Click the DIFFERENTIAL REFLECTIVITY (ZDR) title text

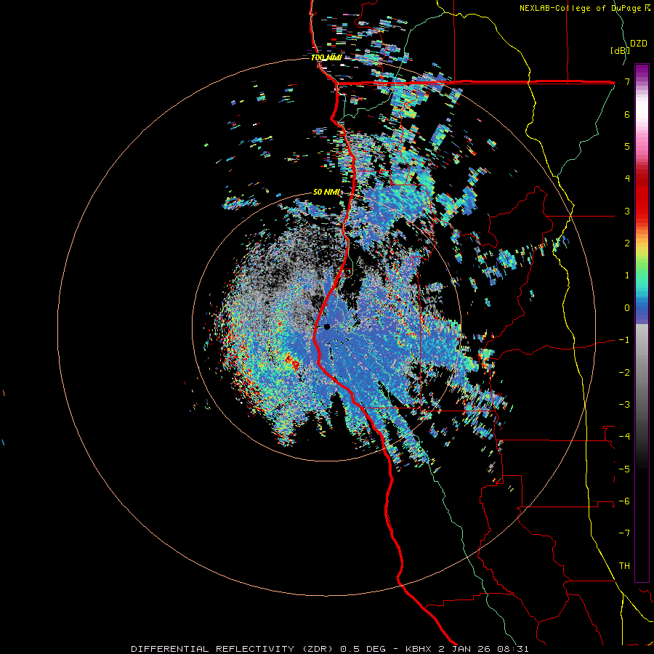[x=233, y=649]
